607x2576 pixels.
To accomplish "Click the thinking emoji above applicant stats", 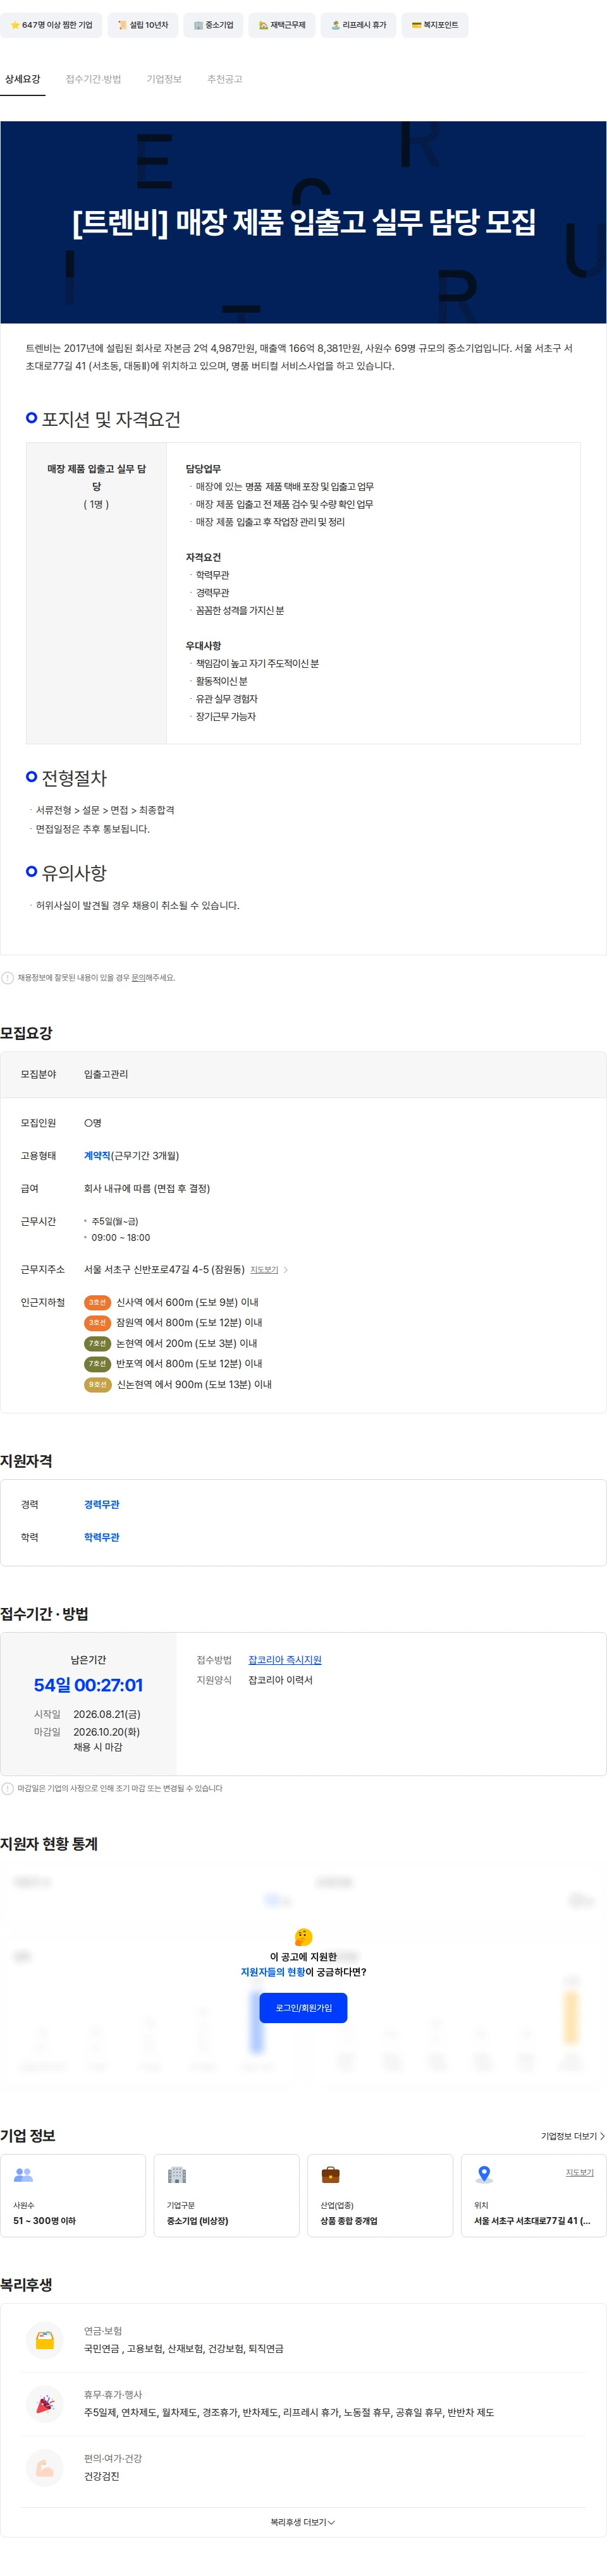I will 303,1937.
